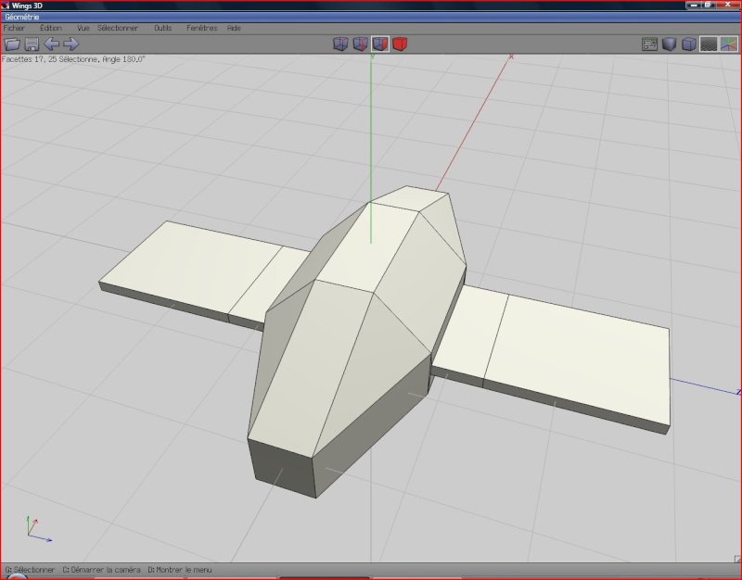This screenshot has height=580, width=742.
Task: Toggle the ground plane grid display
Action: point(709,44)
